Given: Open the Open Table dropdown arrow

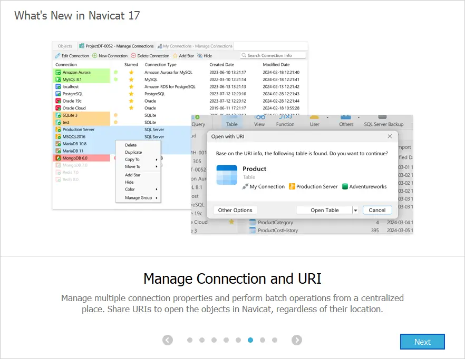Looking at the screenshot, I should (x=355, y=211).
